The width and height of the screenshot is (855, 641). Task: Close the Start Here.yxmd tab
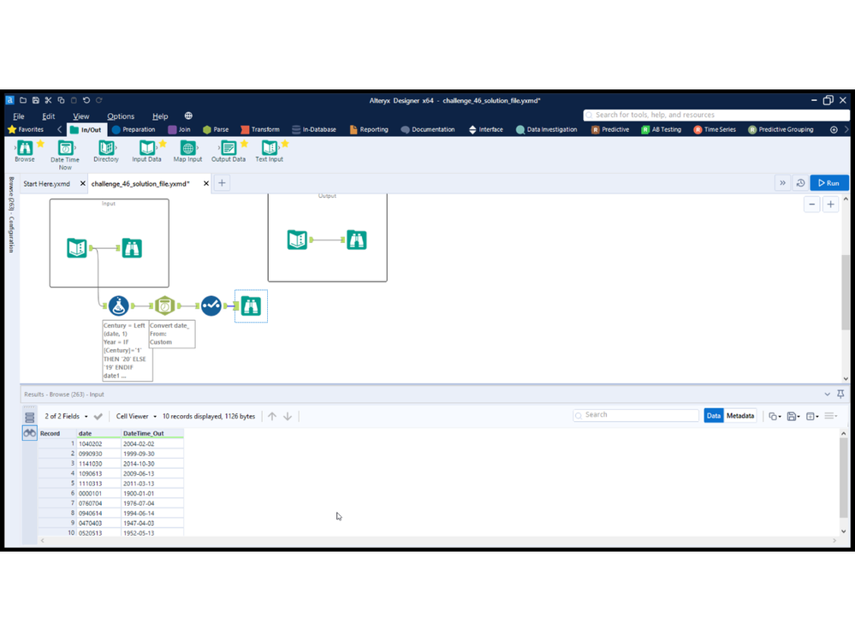[x=83, y=184]
